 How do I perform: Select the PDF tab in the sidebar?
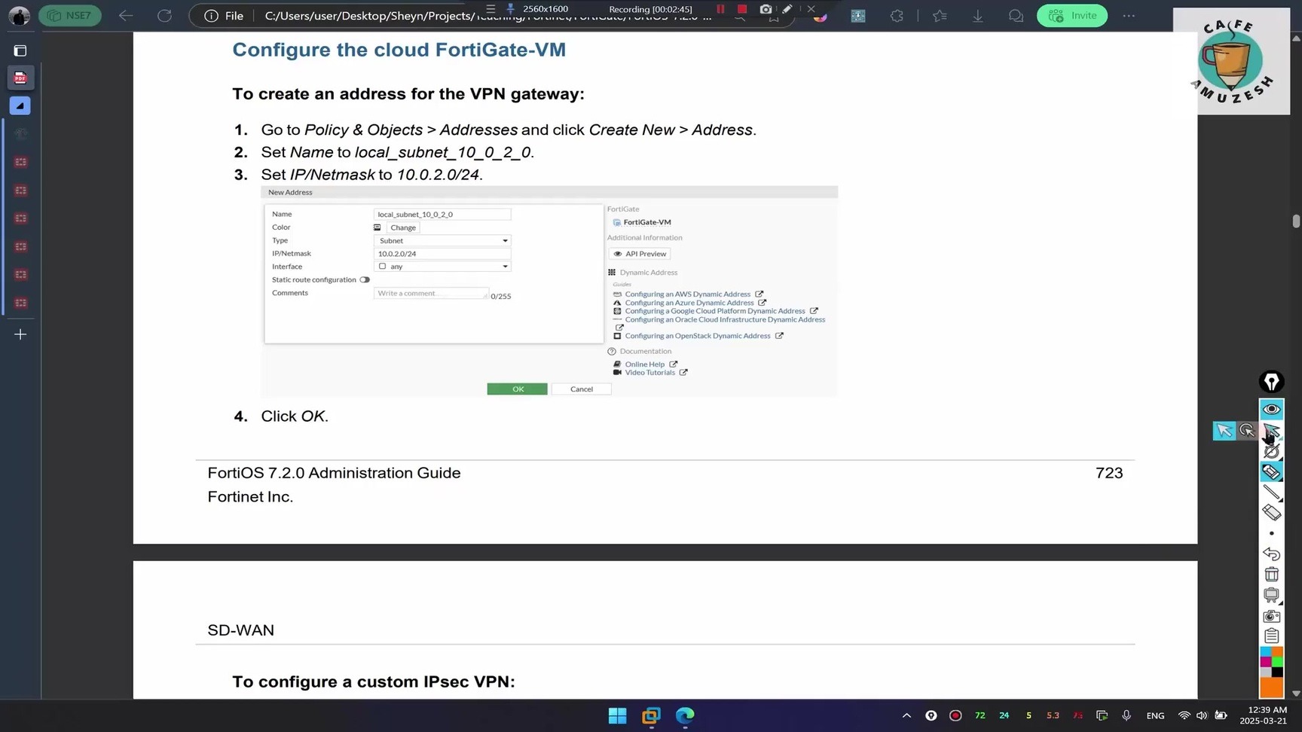(20, 78)
